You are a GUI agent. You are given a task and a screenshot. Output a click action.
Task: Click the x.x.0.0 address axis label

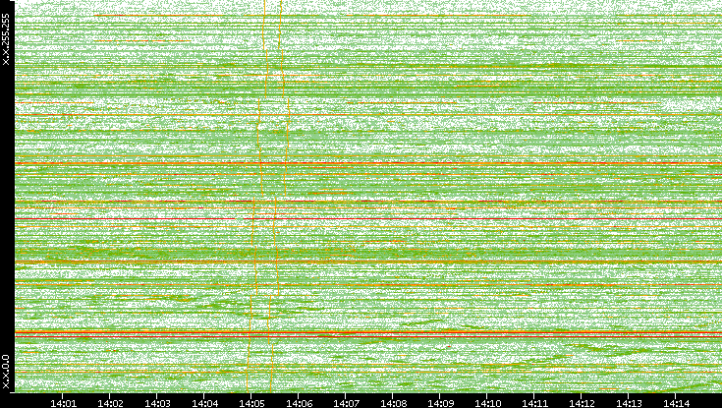point(6,372)
